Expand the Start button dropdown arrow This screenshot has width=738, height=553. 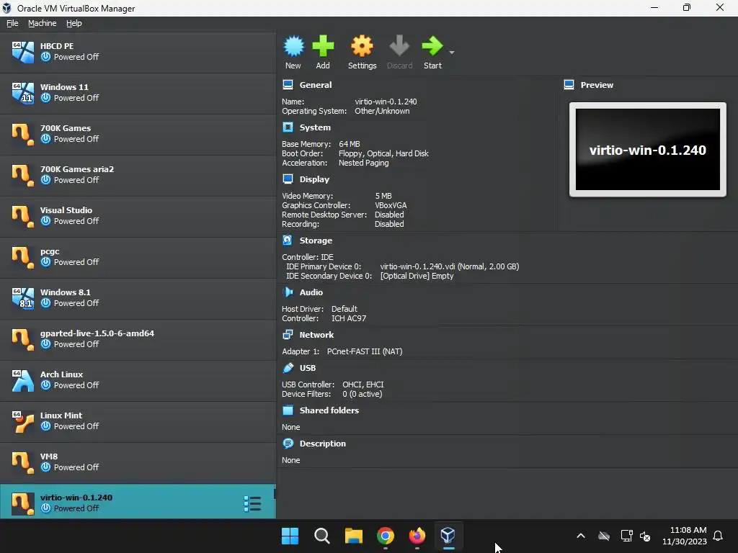[452, 52]
